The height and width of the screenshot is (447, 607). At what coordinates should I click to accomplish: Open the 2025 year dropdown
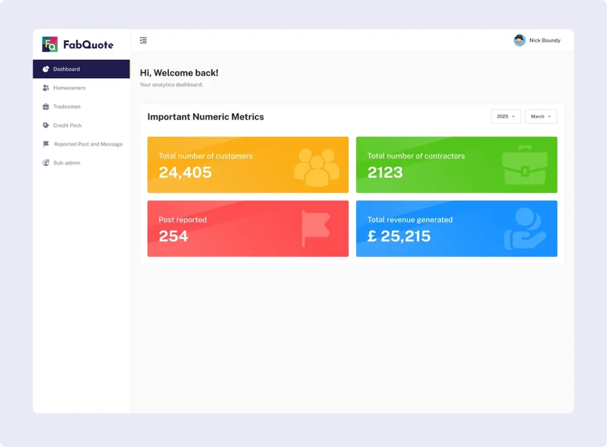pos(506,117)
